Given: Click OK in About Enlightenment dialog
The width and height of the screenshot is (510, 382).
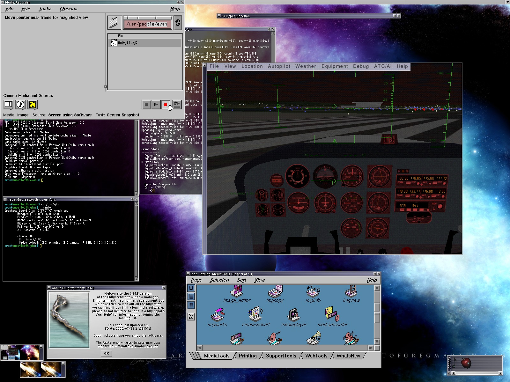Looking at the screenshot, I should pyautogui.click(x=106, y=353).
